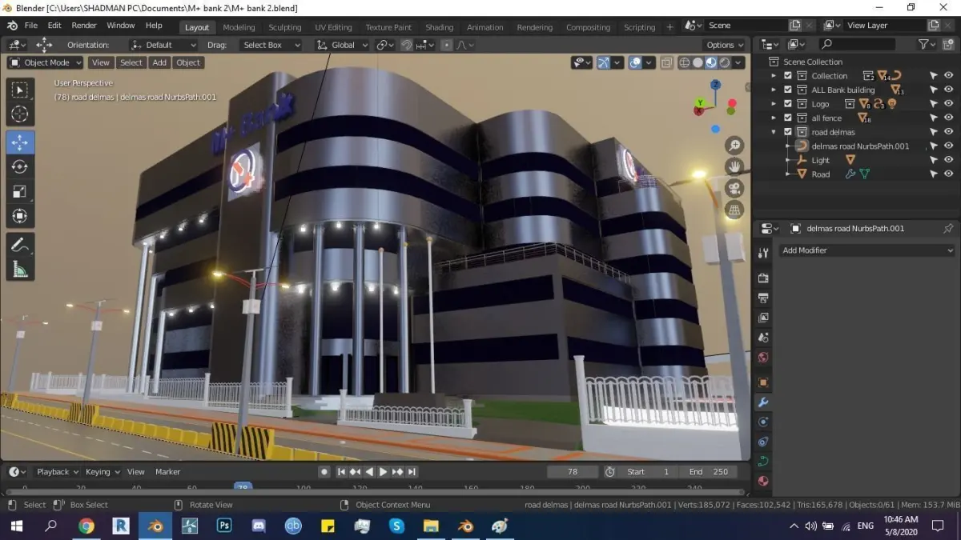Open the Add Modifier dropdown

pos(867,250)
